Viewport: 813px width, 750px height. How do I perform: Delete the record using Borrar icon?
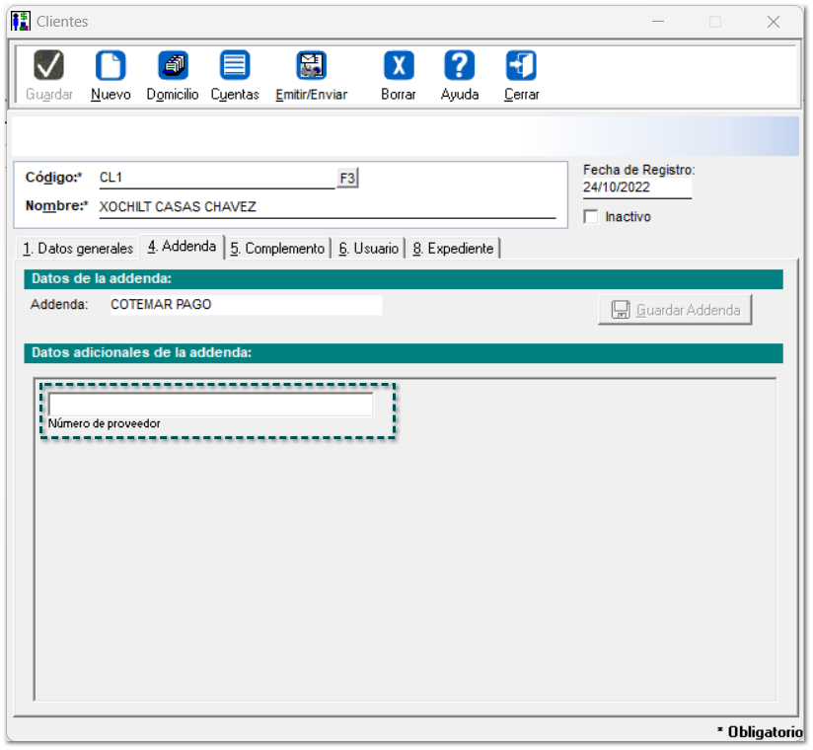click(x=399, y=67)
